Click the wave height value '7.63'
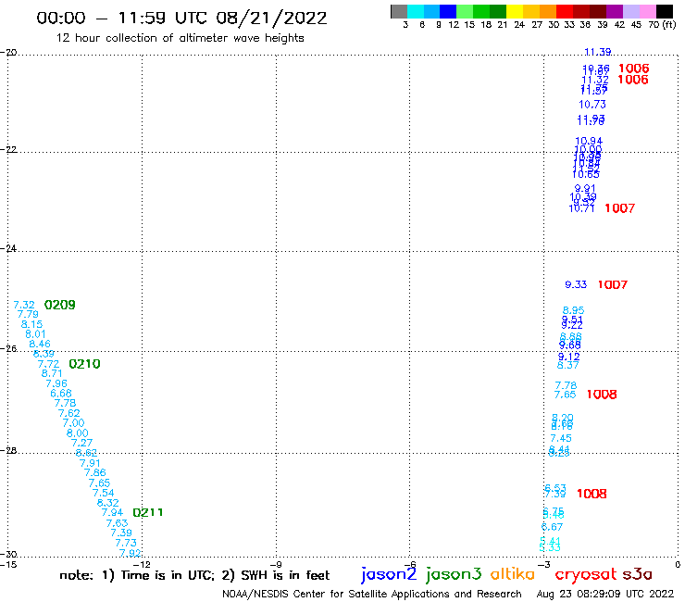 coord(117,523)
